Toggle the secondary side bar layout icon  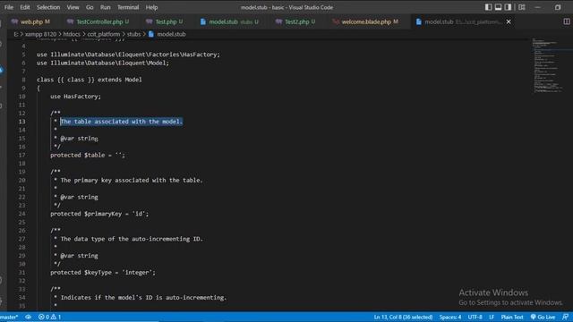click(x=508, y=7)
